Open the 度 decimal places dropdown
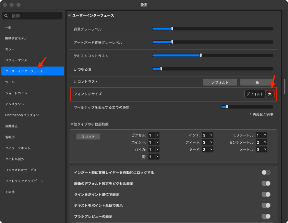This screenshot has height=223, width=288. point(154,157)
